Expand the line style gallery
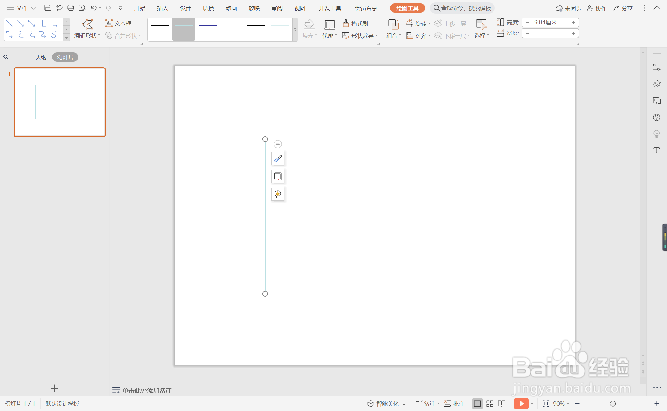Screen dimensions: 667x411 point(295,30)
